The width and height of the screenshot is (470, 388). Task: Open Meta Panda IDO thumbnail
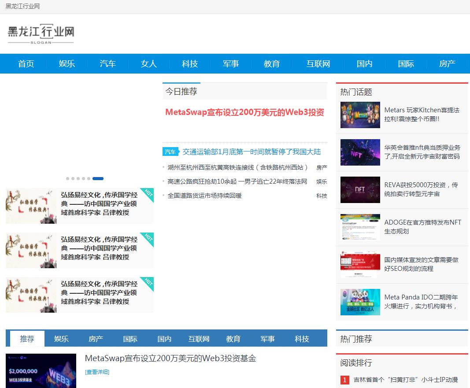click(360, 302)
